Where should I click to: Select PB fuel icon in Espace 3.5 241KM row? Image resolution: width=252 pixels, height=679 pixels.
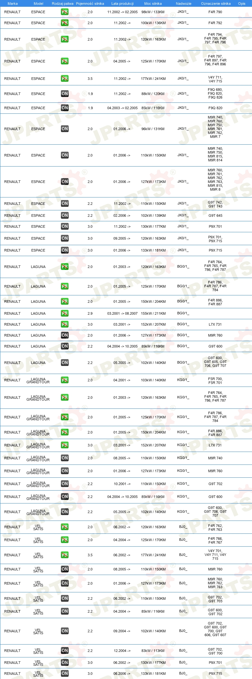(65, 79)
